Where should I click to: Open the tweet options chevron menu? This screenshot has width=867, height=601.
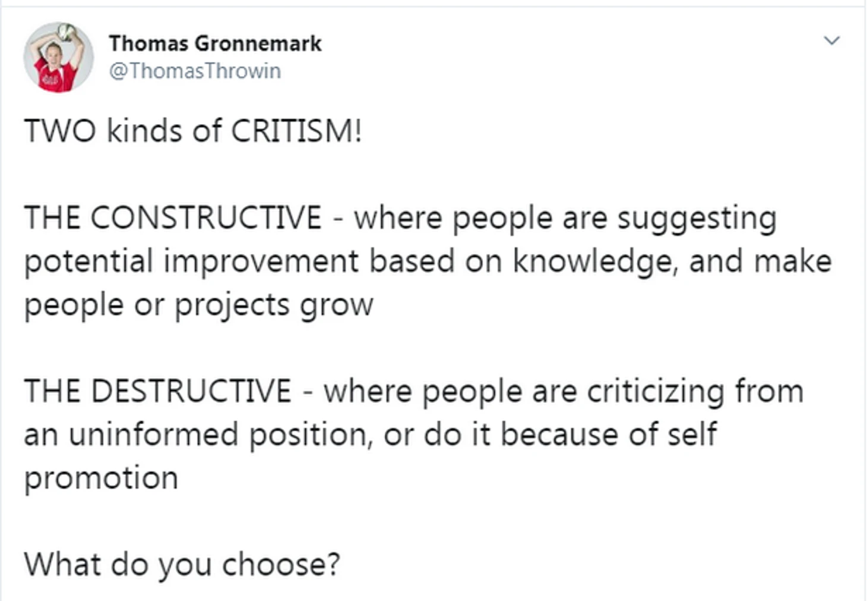(832, 40)
